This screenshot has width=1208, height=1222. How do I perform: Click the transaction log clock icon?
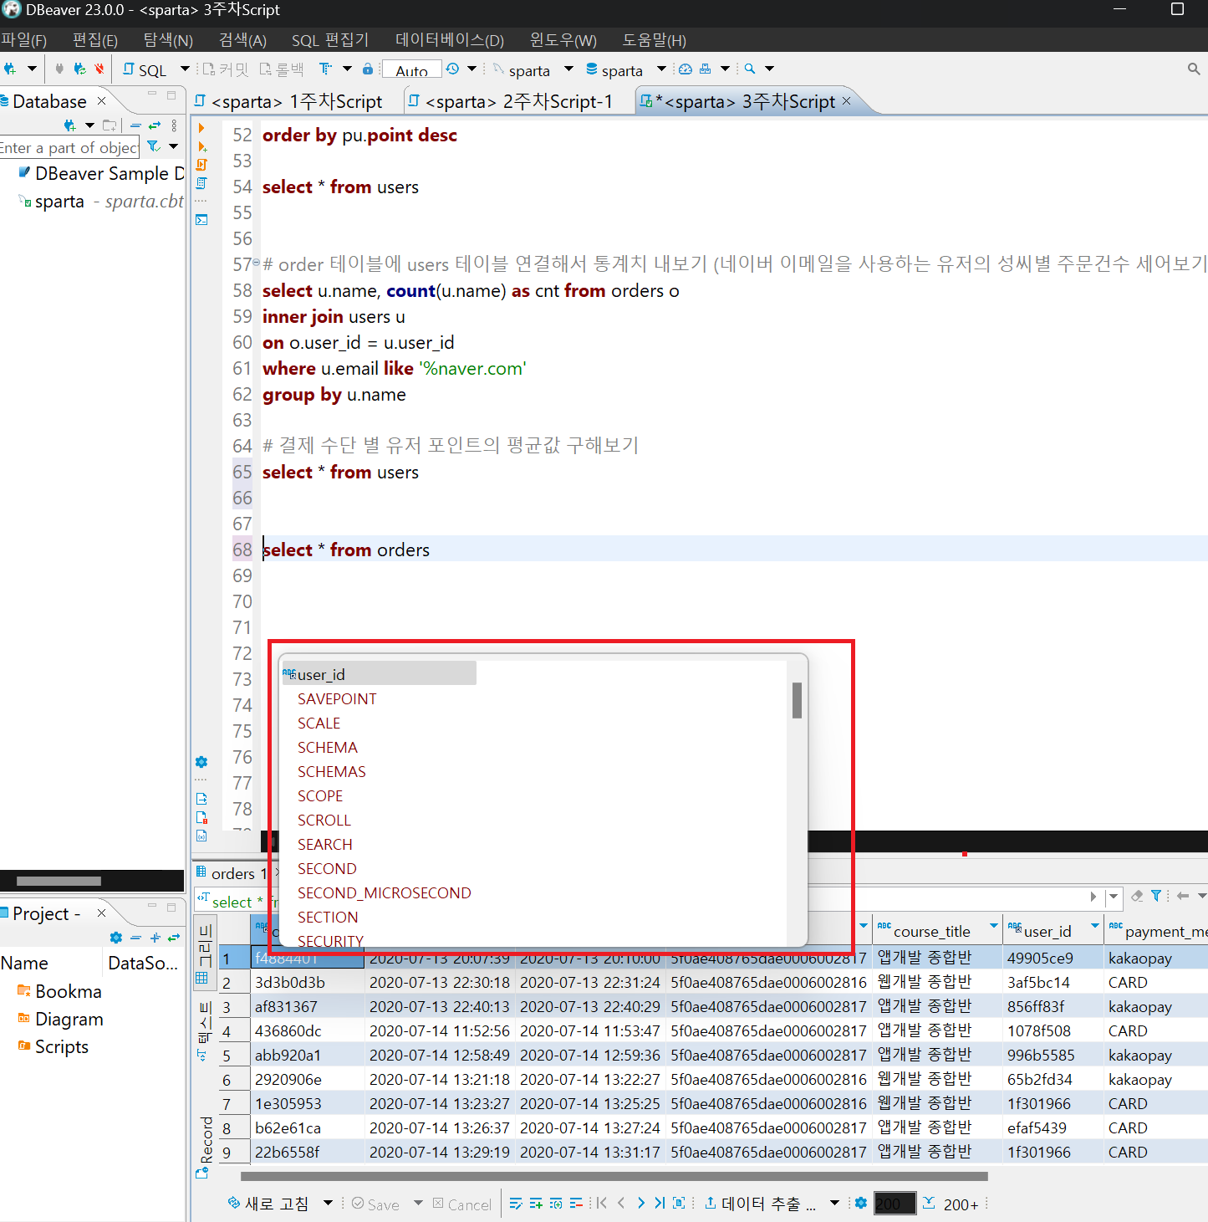tap(452, 69)
